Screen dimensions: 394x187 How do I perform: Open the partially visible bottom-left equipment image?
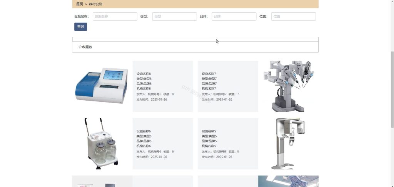point(102,181)
